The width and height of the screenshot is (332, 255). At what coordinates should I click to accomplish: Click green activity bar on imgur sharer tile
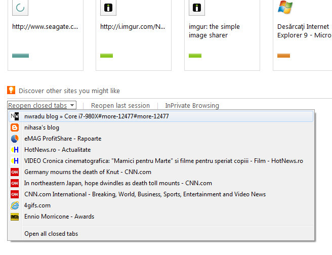(195, 56)
